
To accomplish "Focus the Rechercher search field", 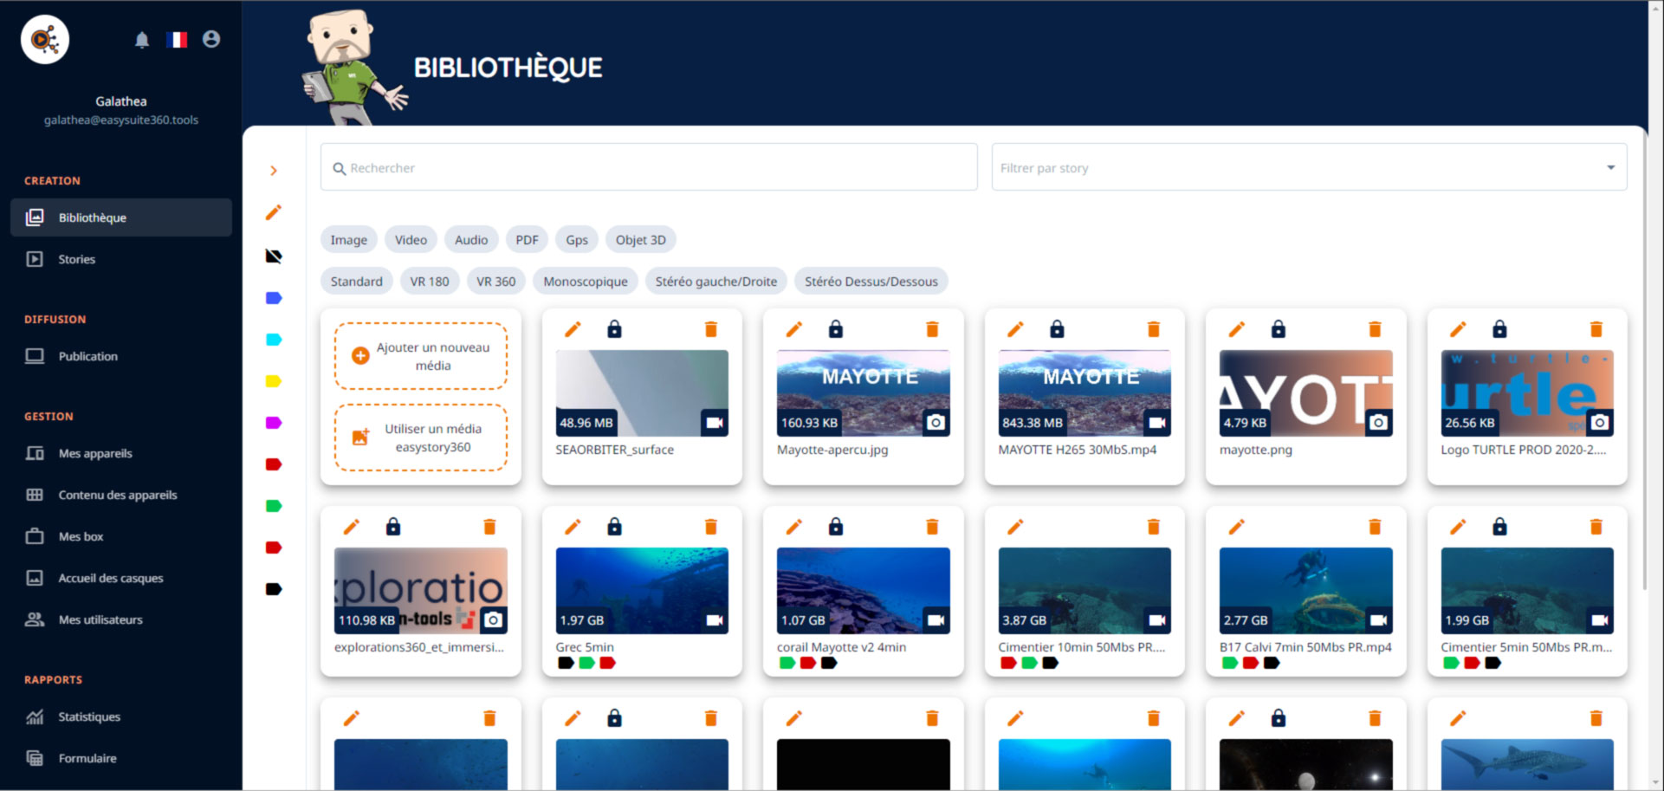I will (649, 167).
